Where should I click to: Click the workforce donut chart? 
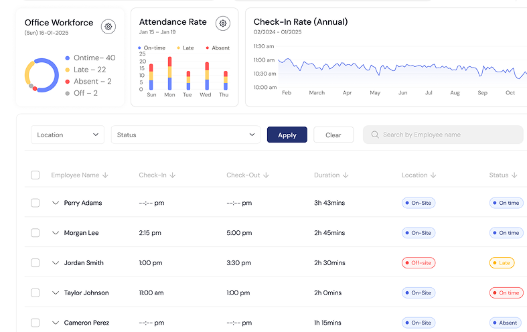(x=42, y=75)
